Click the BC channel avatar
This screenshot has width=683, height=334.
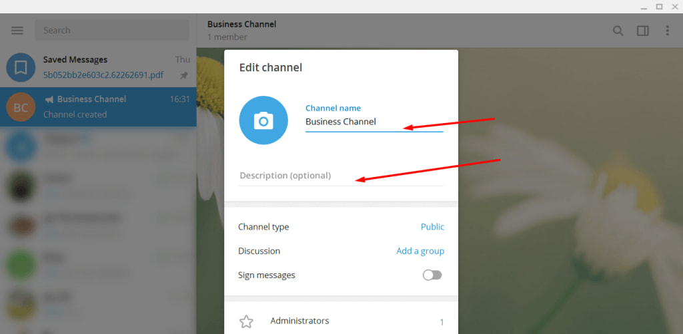pyautogui.click(x=21, y=107)
